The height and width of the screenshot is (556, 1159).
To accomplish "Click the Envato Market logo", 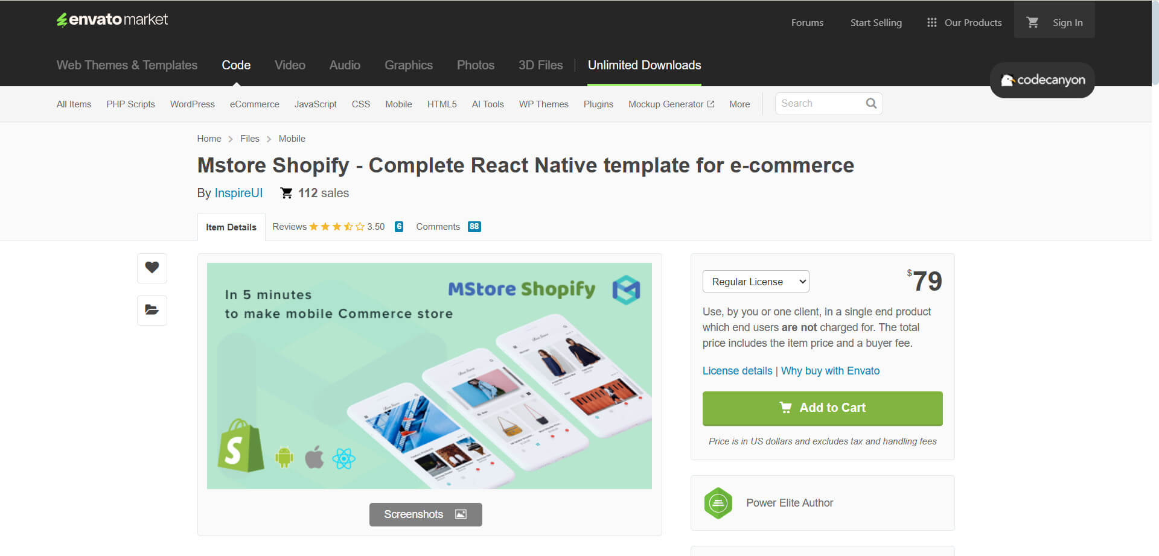I will pos(112,20).
